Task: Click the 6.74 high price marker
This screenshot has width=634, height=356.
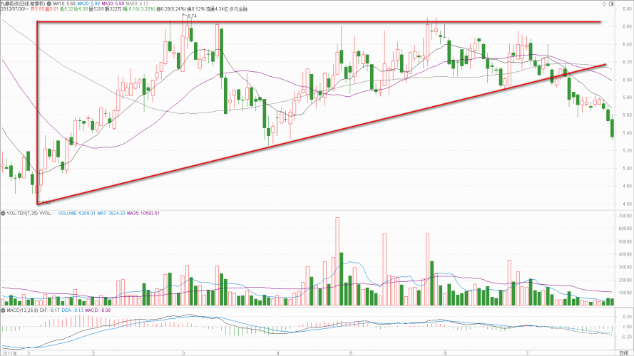Action: click(191, 16)
